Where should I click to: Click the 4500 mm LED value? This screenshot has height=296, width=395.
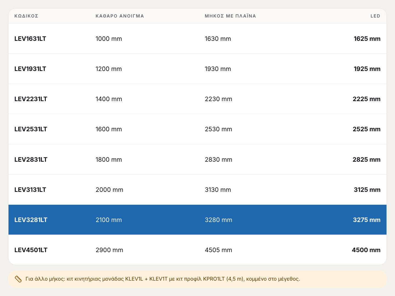pos(366,250)
